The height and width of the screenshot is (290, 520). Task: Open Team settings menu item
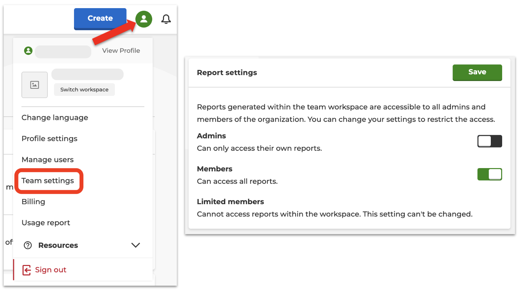point(48,181)
